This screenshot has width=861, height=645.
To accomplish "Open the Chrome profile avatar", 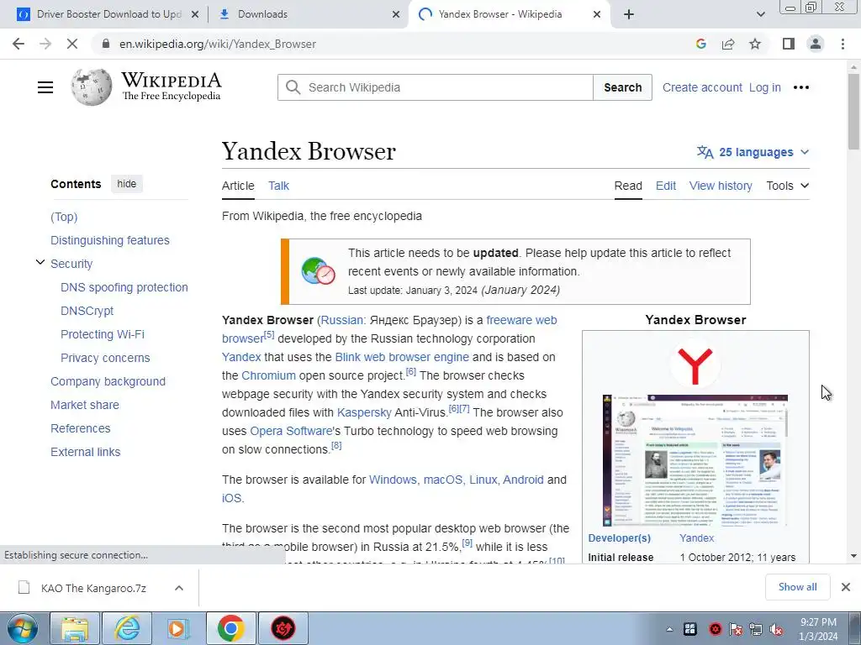I will (x=816, y=44).
